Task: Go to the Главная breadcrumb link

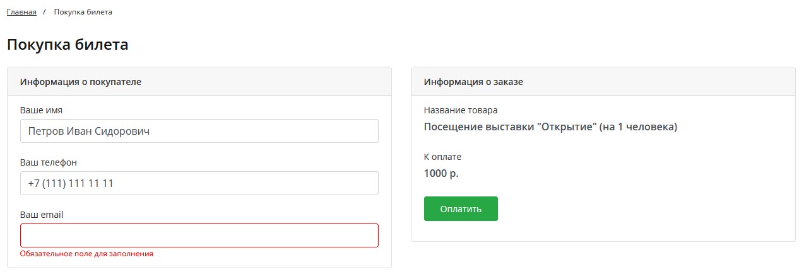Action: click(21, 12)
